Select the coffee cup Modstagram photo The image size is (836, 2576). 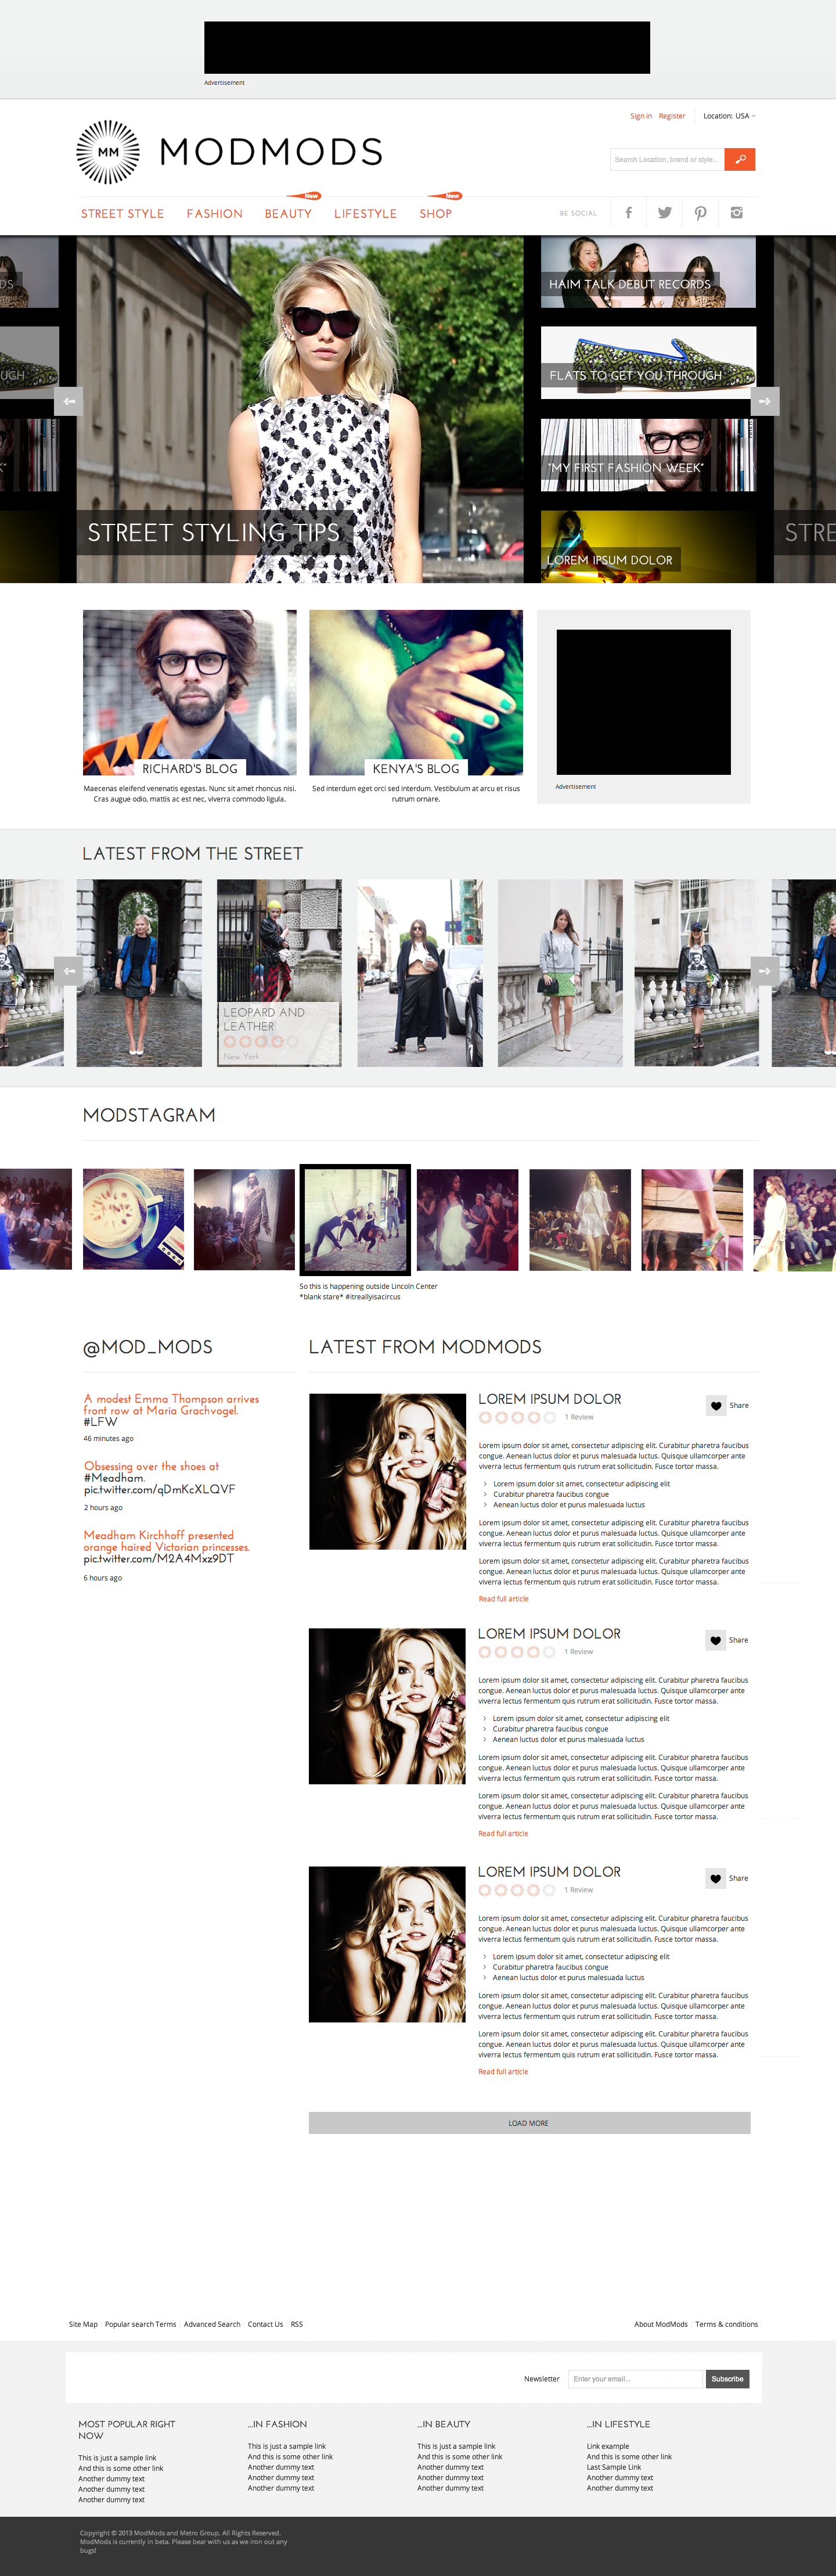tap(133, 1219)
